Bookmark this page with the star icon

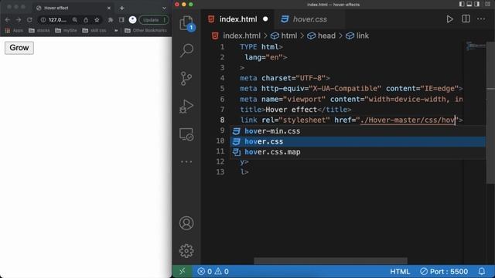[97, 20]
